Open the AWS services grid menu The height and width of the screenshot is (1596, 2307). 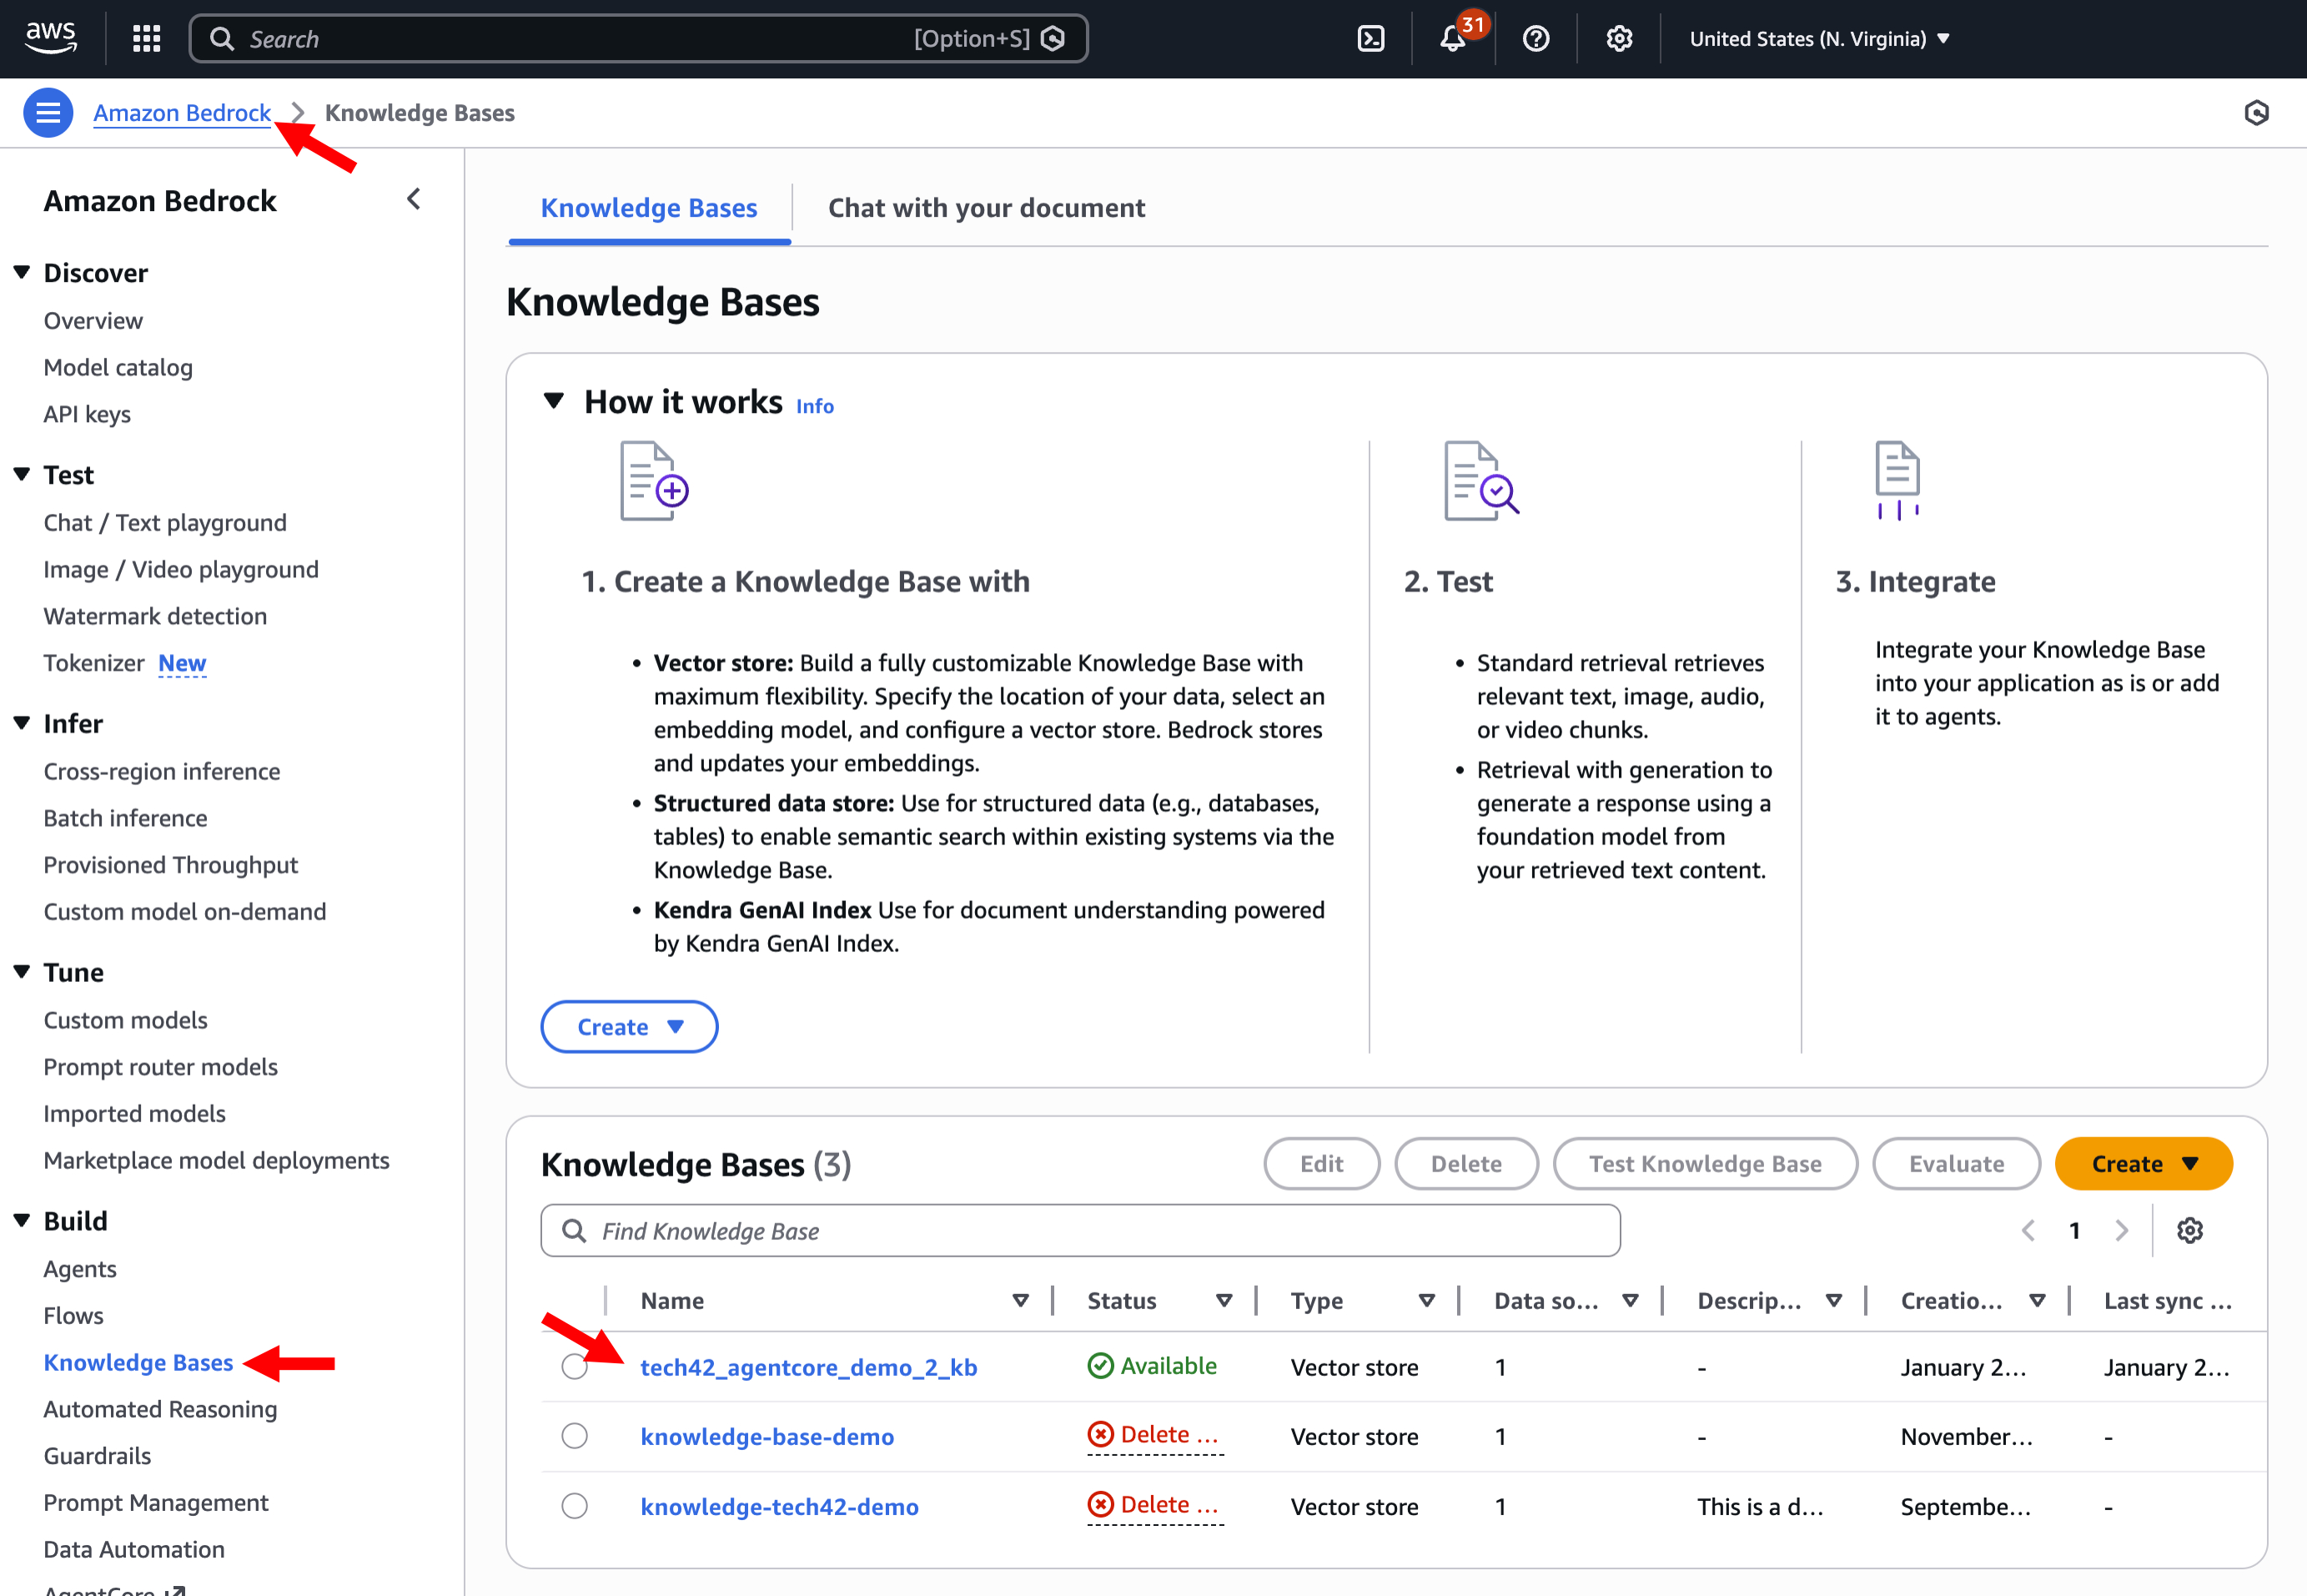point(147,39)
